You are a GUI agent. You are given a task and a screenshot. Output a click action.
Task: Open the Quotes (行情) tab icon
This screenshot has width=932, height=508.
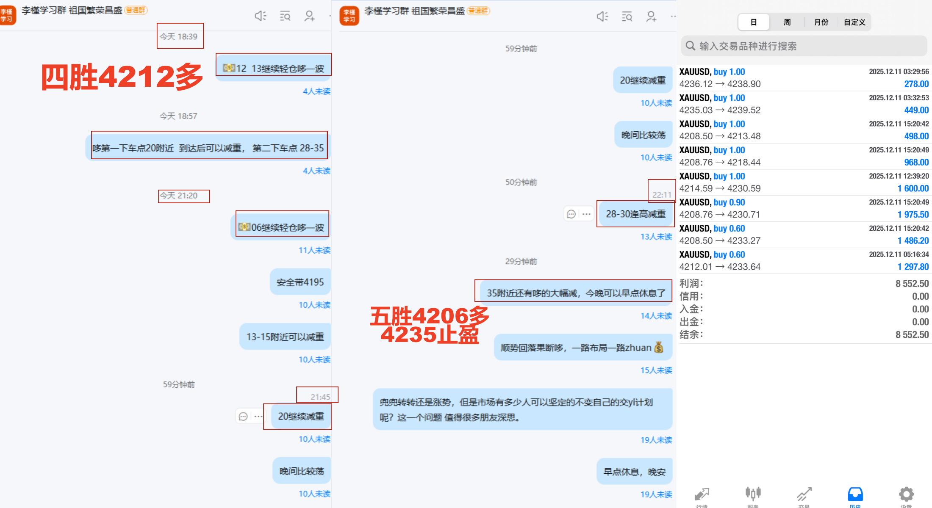tap(702, 494)
